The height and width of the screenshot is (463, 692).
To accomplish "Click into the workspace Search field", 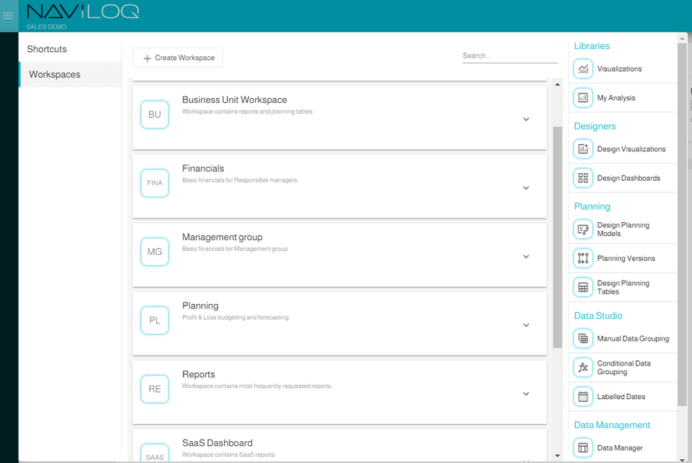I will [509, 56].
